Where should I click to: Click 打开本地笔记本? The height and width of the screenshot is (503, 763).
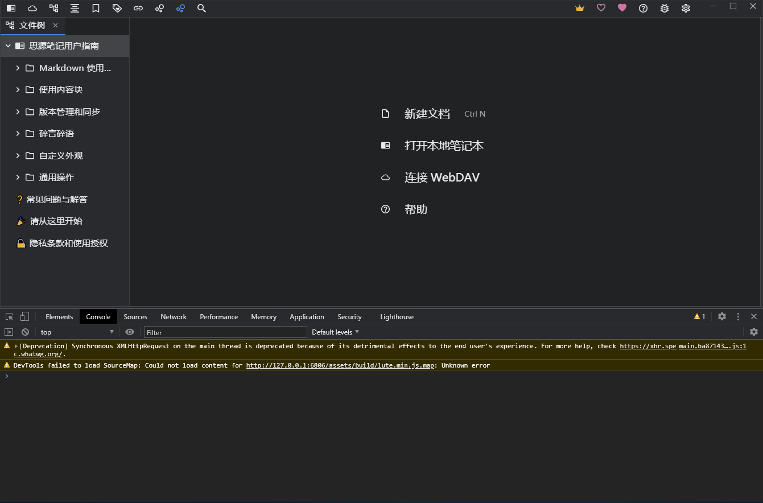click(444, 146)
